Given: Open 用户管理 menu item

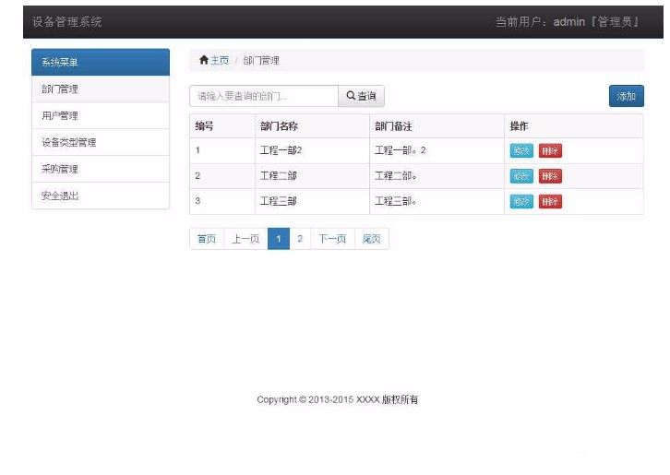Looking at the screenshot, I should [x=101, y=116].
